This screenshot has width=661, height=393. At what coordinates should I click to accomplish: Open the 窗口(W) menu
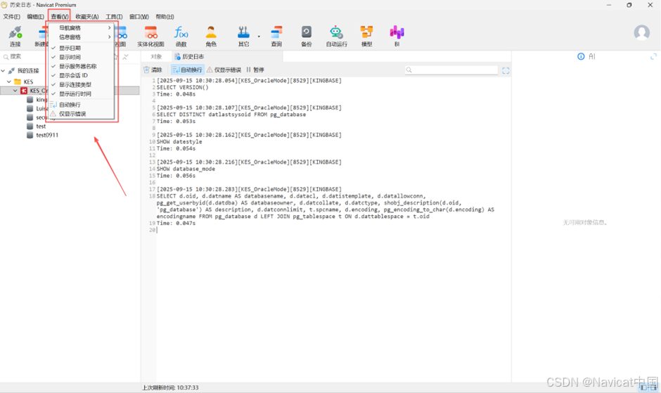(x=139, y=17)
